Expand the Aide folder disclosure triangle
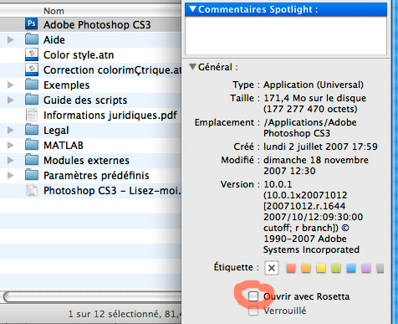The height and width of the screenshot is (324, 398). click(x=10, y=39)
